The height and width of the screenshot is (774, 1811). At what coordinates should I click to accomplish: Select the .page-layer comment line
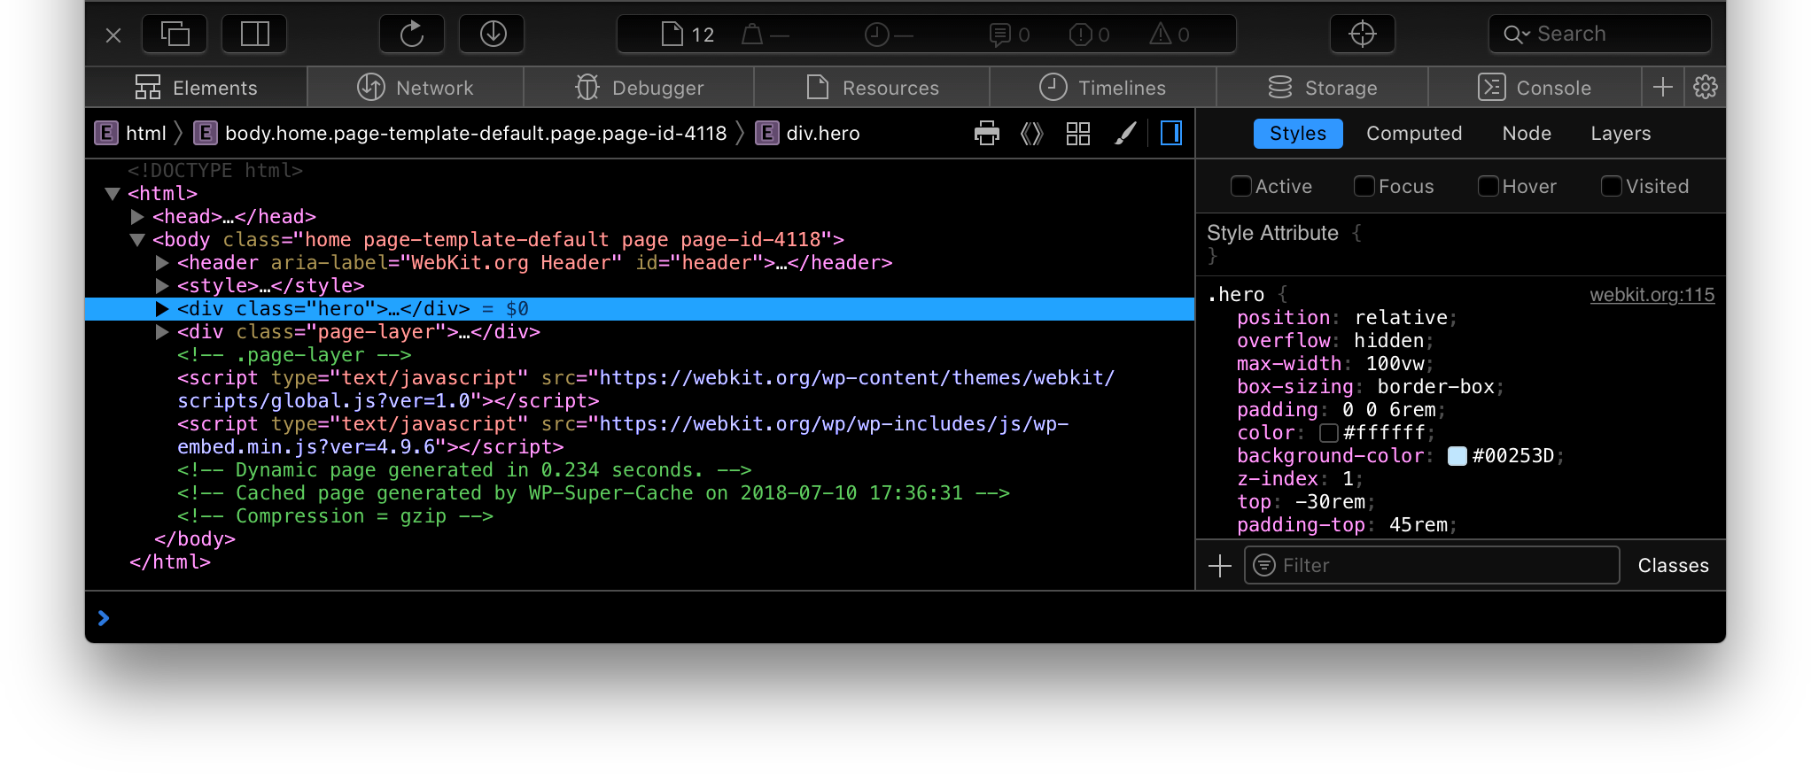294,354
